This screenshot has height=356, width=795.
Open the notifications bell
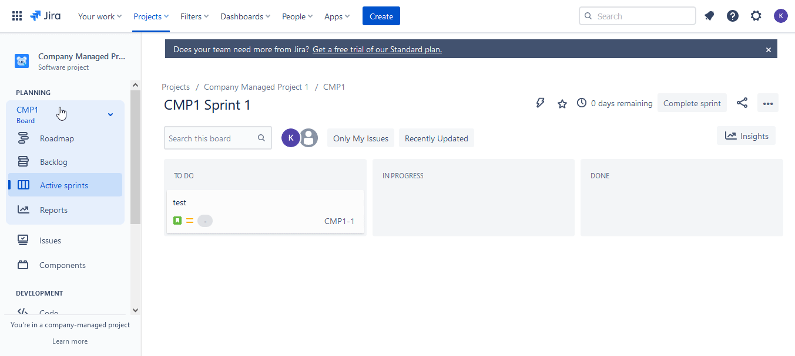(x=709, y=16)
